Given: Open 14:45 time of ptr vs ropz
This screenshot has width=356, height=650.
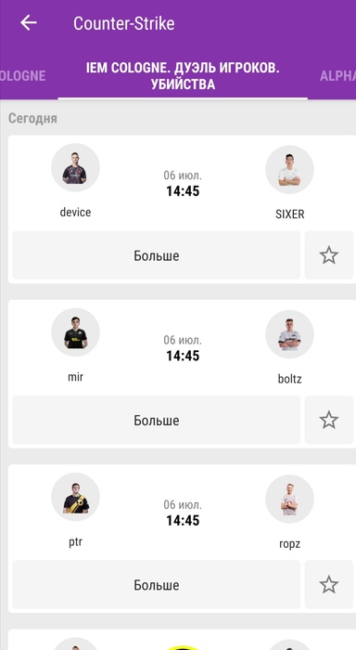Looking at the screenshot, I should (x=183, y=520).
